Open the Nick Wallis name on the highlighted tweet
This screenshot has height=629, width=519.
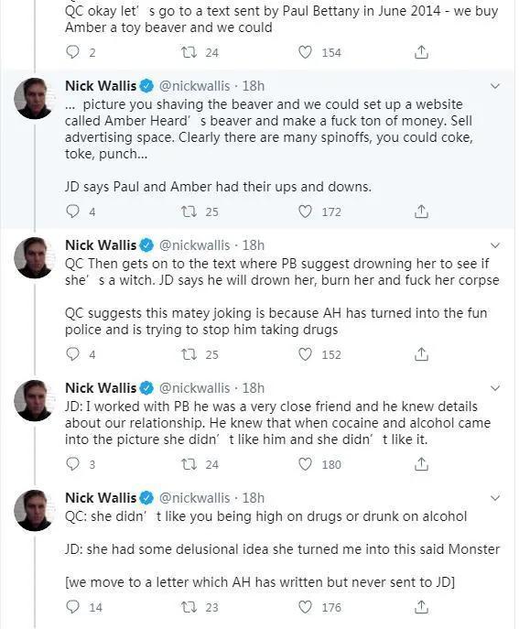tap(101, 86)
